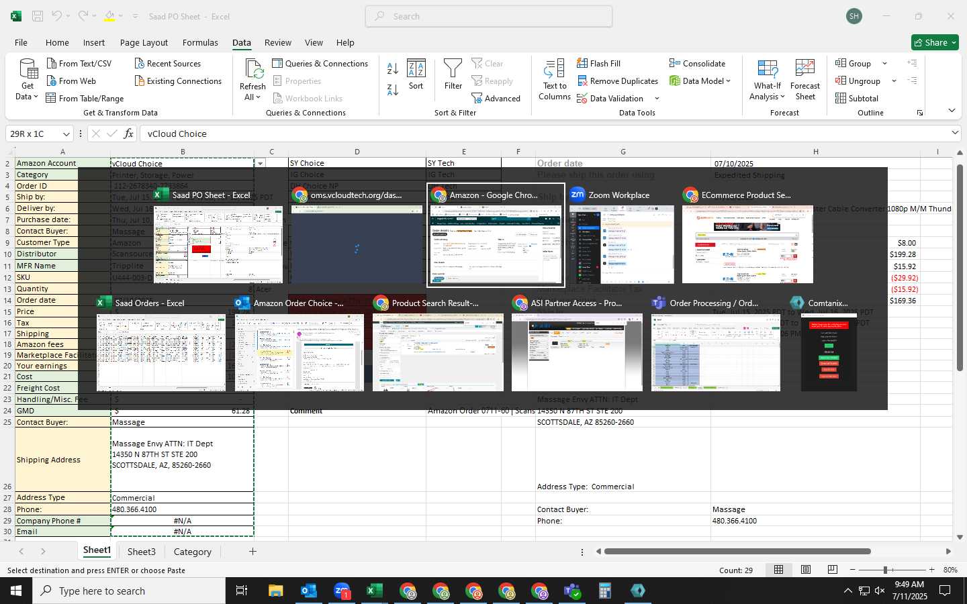Screen dimensions: 967x604
Task: Open the Refresh All dropdown
Action: click(252, 97)
